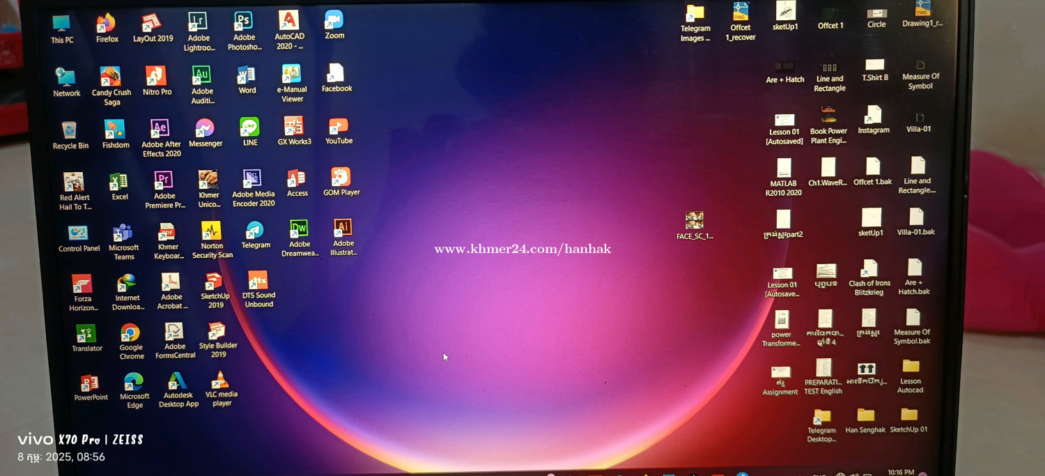The height and width of the screenshot is (476, 1045).
Task: Select the T.Shirt B file
Action: (x=875, y=70)
